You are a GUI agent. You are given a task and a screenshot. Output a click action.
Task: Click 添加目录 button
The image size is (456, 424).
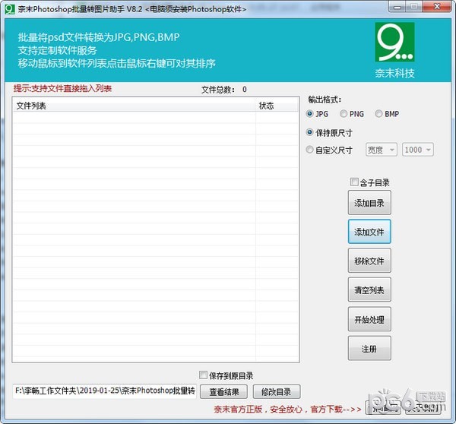tap(369, 203)
